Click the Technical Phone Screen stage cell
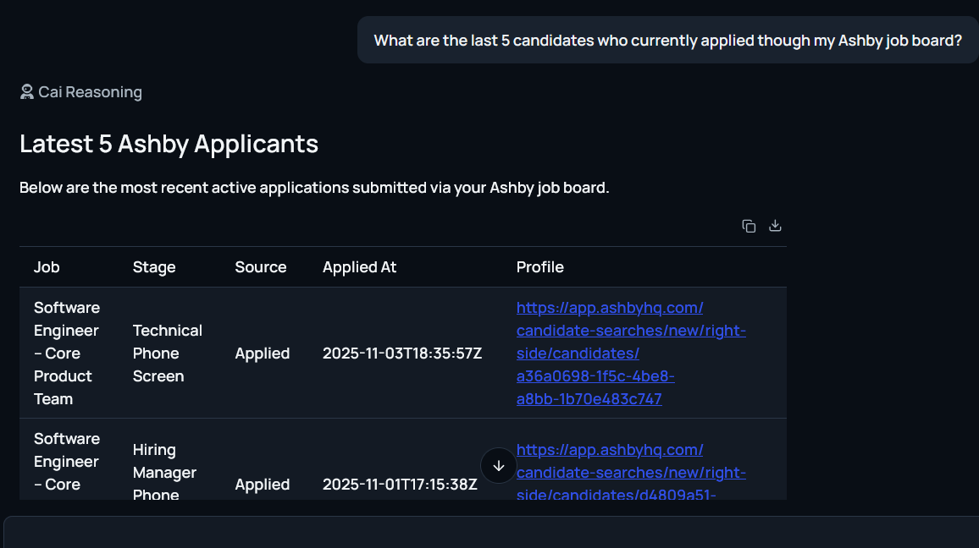 (x=168, y=353)
